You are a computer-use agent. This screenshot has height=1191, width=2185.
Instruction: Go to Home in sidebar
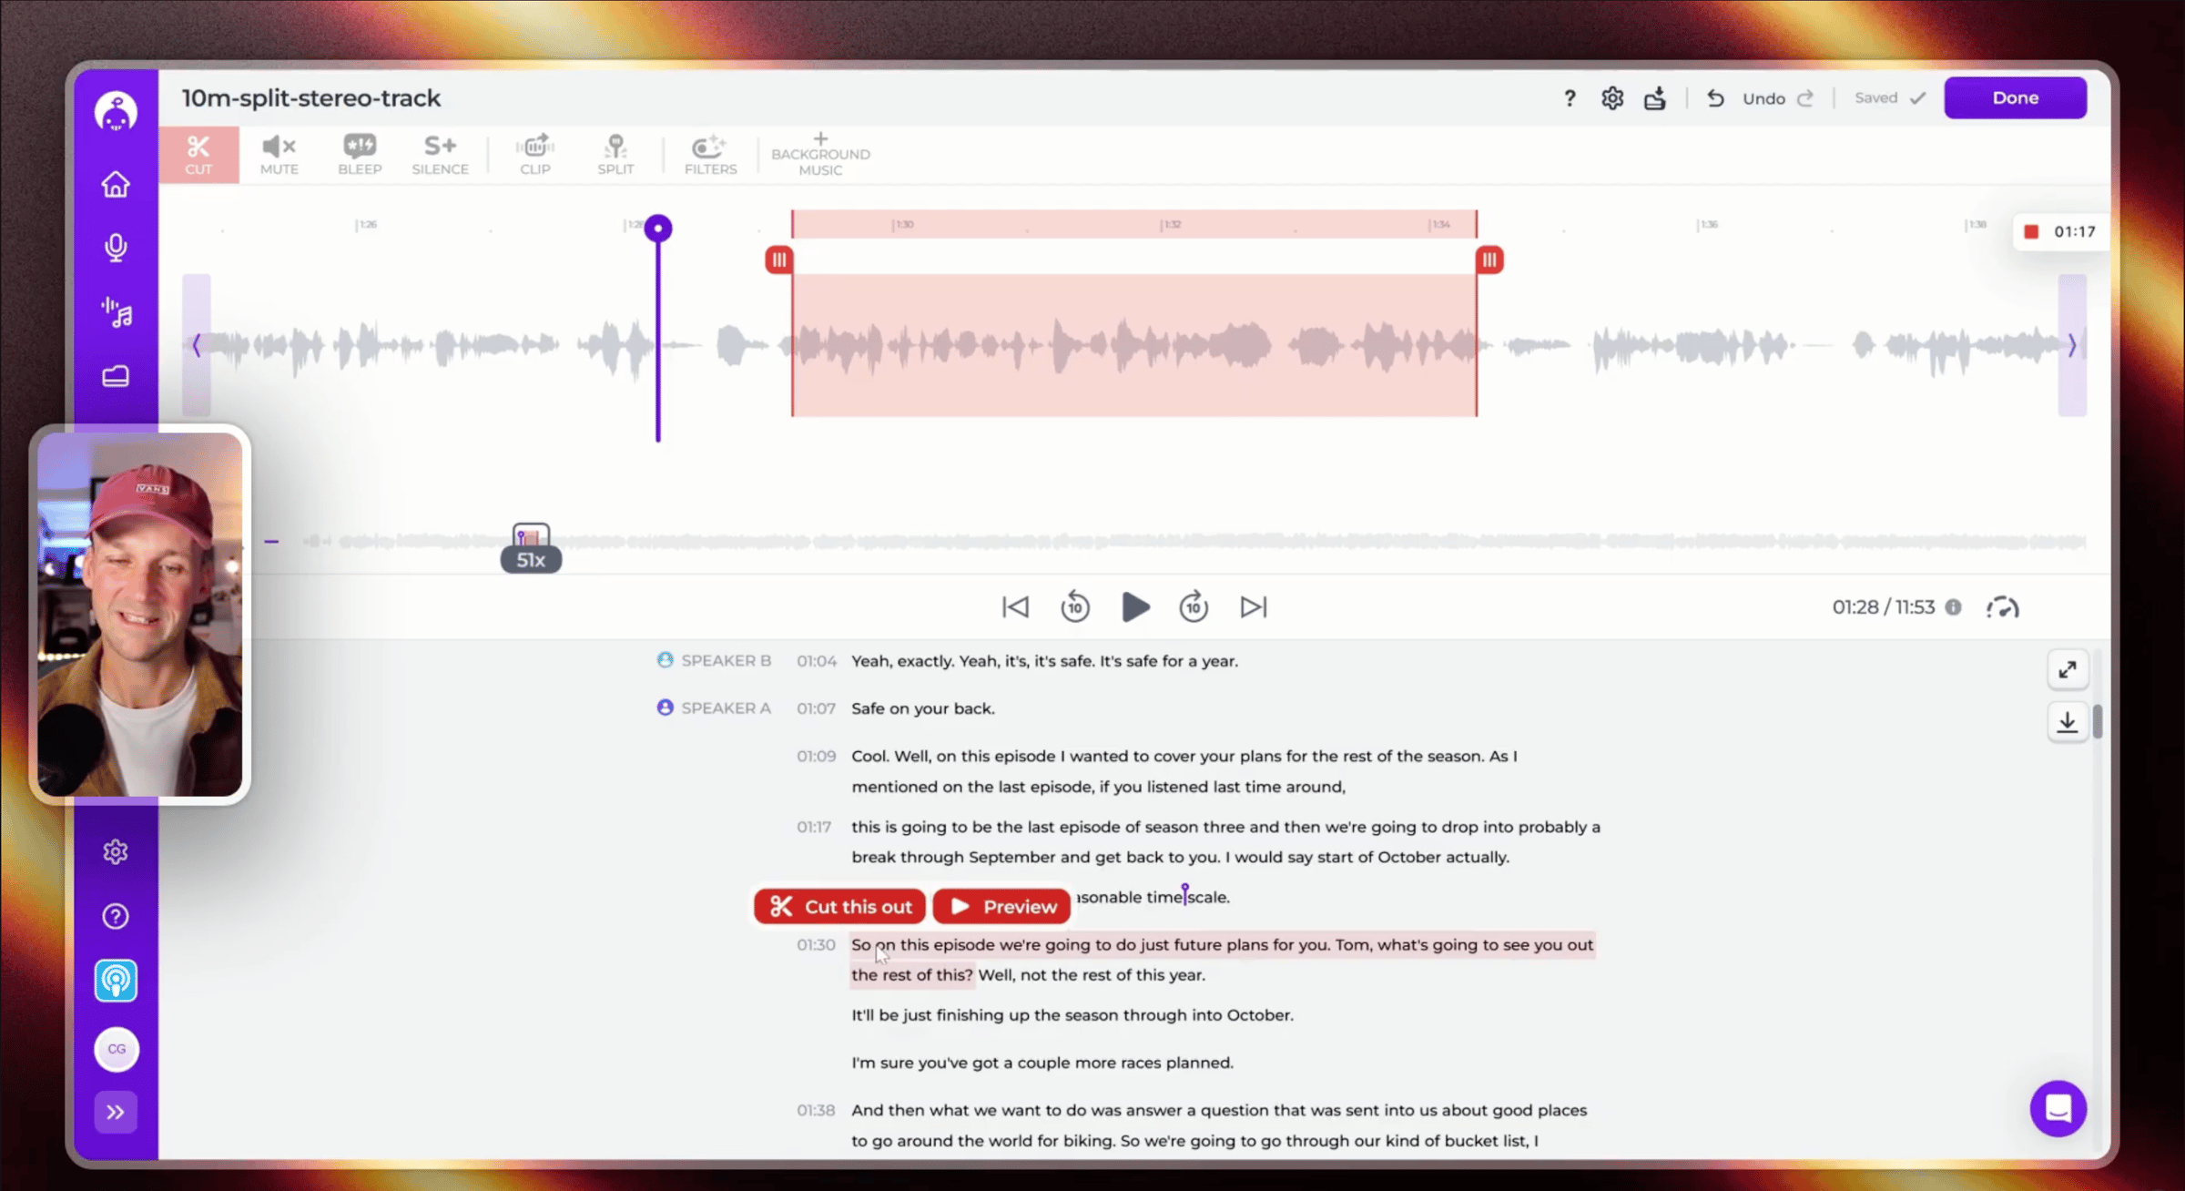116,185
